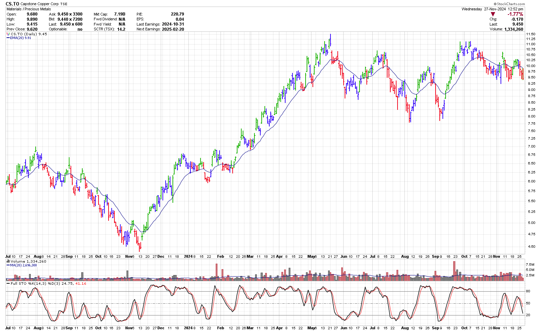Viewport: 541px width, 331px height.
Task: Click the Chg value -0.170
Action: (x=517, y=19)
